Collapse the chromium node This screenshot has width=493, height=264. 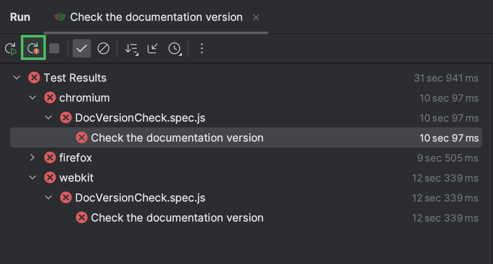click(x=33, y=97)
